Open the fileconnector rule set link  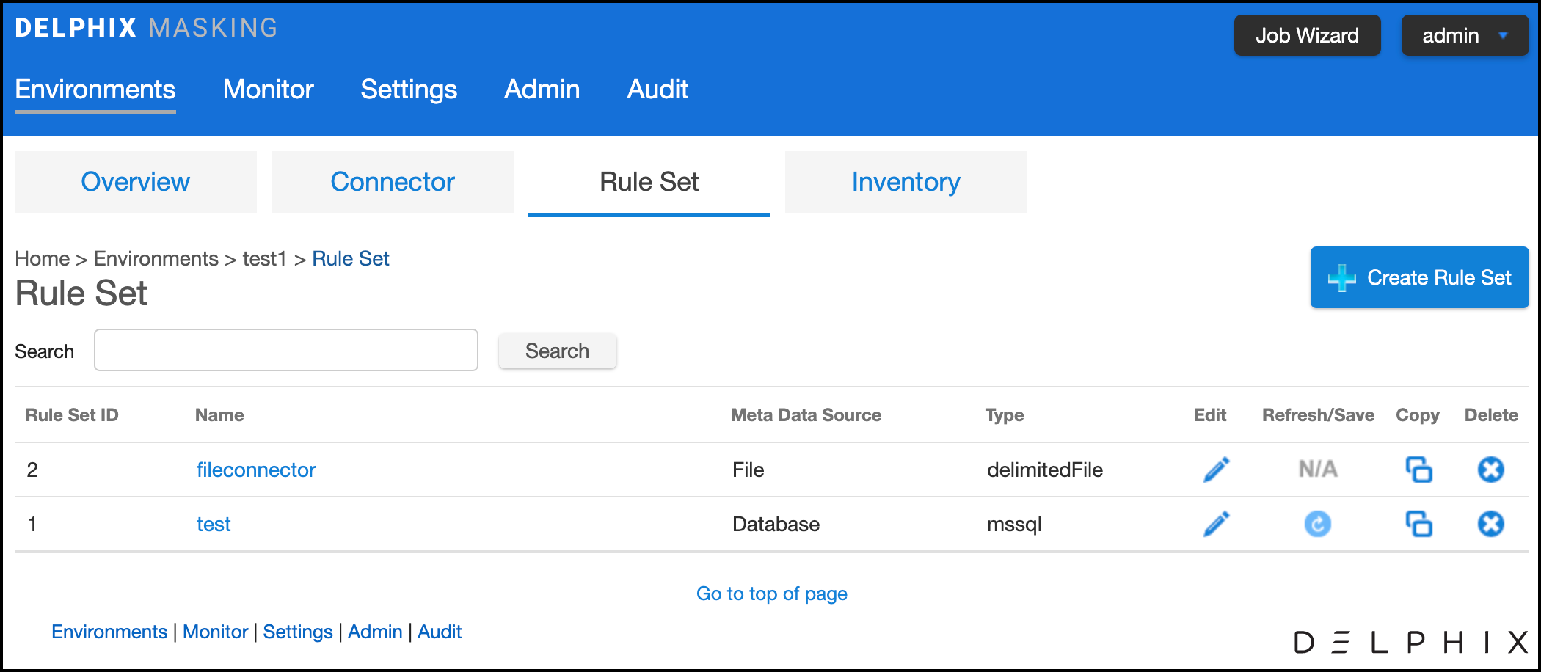[x=256, y=470]
